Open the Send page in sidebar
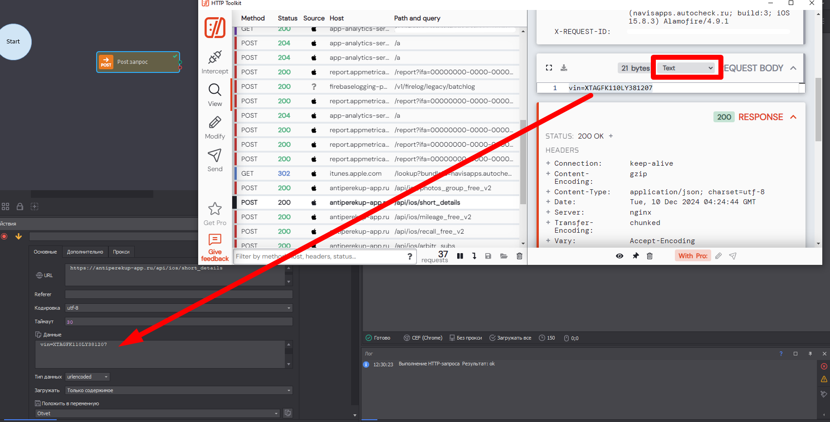The height and width of the screenshot is (422, 830). pos(215,160)
